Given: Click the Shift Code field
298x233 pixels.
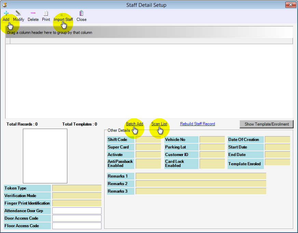Looking at the screenshot, I should tap(148, 140).
